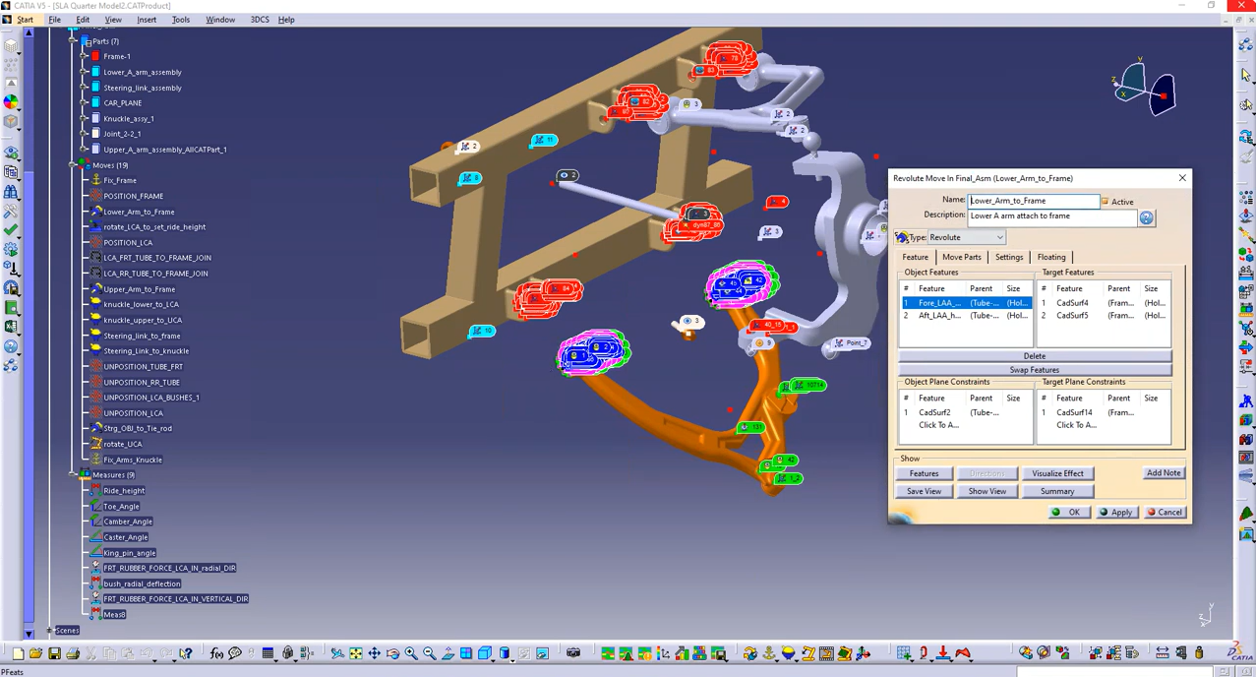
Task: Enable Fly Mode with the airplane icon
Action: (x=337, y=652)
